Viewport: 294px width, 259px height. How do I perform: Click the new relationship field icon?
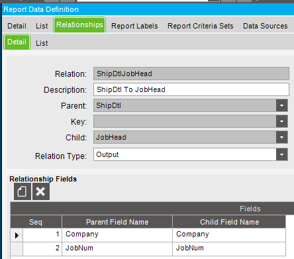coord(23,191)
